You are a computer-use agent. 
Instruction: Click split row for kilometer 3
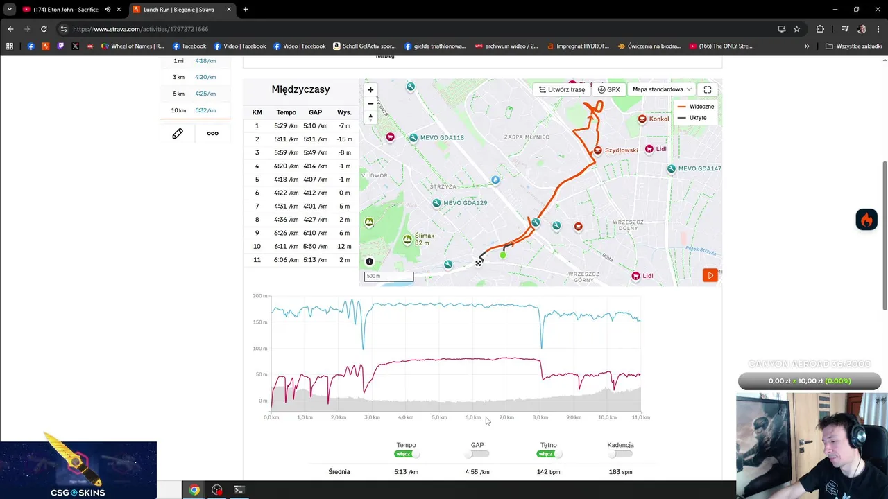(x=301, y=152)
